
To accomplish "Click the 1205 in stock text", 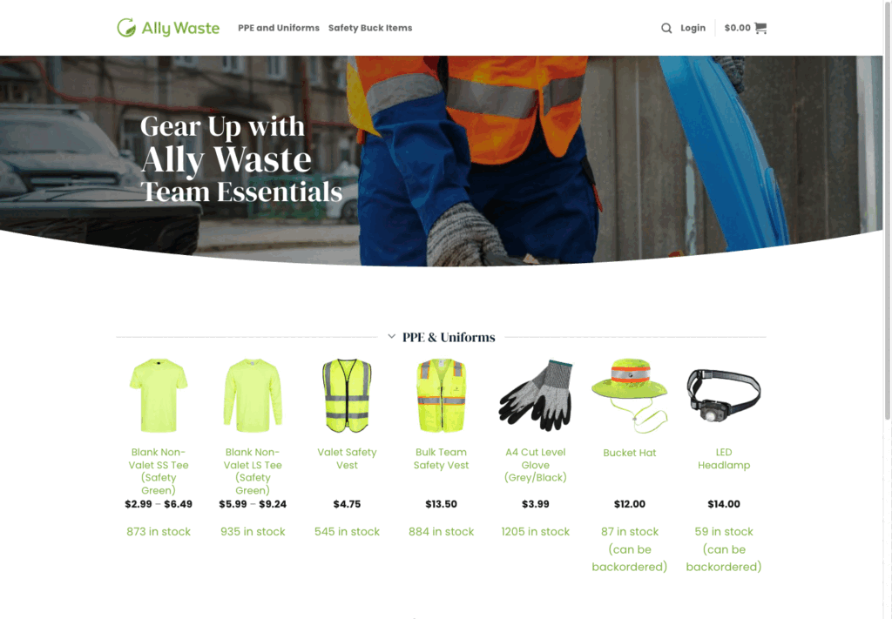I will tap(536, 531).
